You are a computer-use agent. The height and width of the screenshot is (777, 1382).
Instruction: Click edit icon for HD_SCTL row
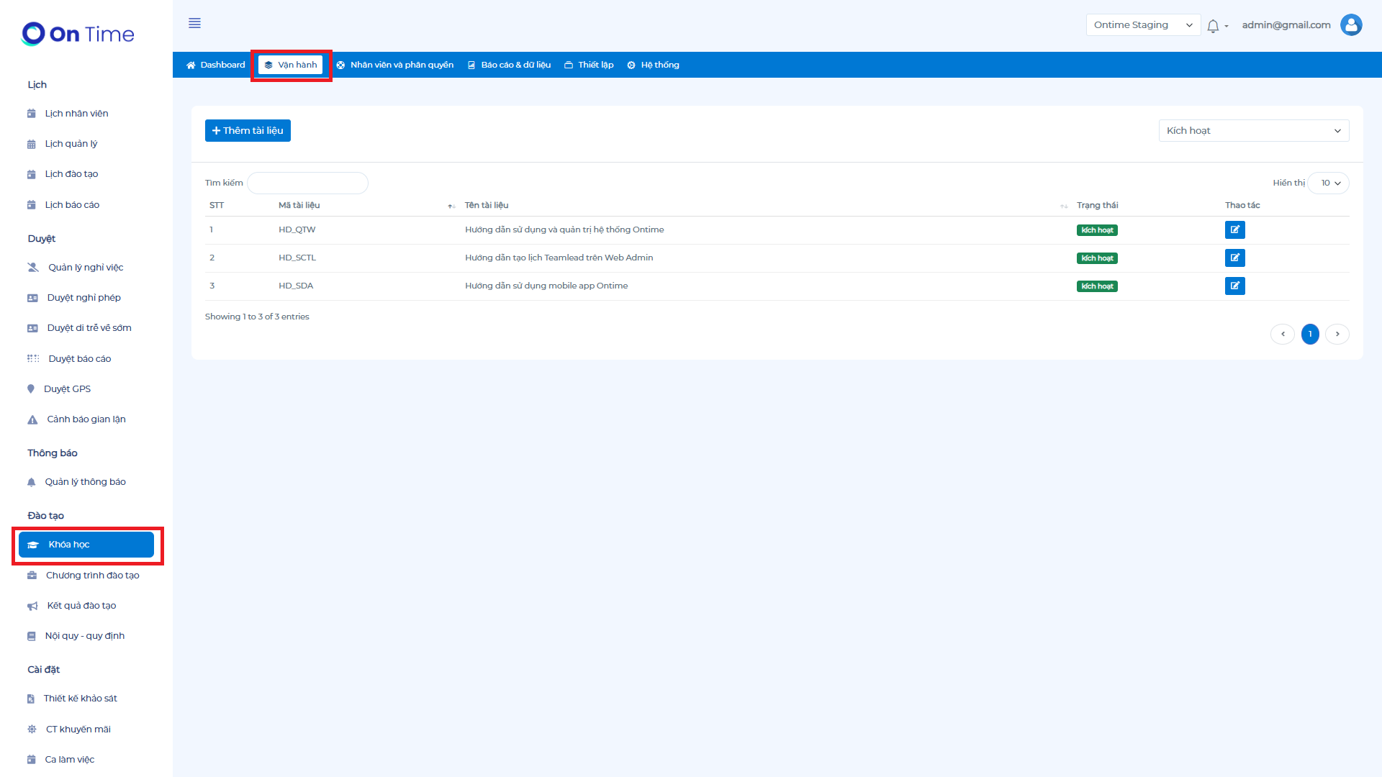[1234, 258]
